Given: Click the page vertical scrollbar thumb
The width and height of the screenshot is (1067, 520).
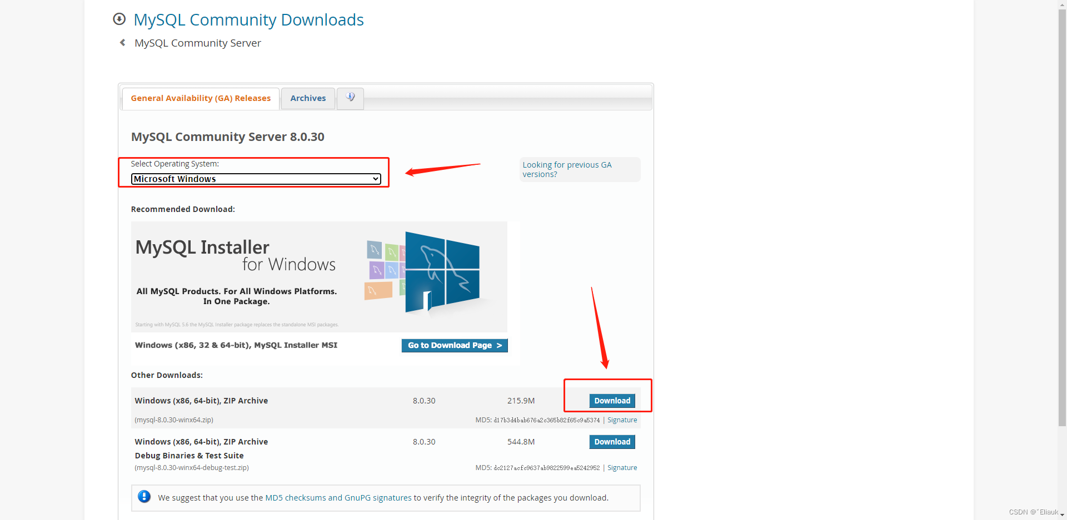Looking at the screenshot, I should click(1062, 218).
